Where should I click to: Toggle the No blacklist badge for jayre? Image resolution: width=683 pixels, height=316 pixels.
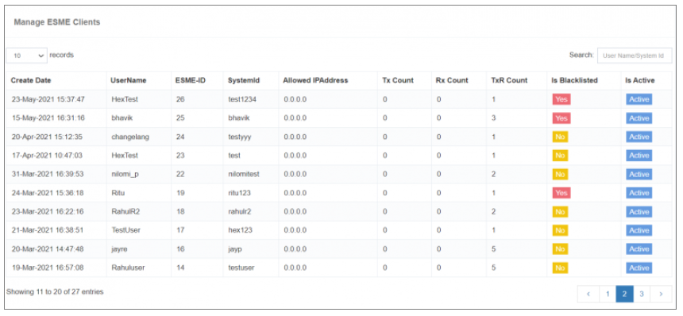point(560,249)
